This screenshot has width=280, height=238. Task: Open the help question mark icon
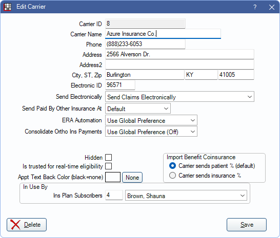point(255,7)
